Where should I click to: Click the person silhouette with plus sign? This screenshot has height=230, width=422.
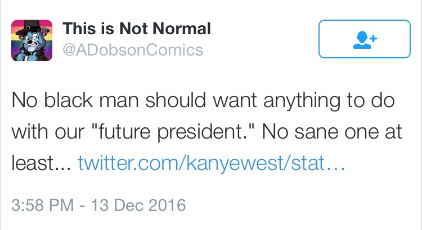click(365, 40)
